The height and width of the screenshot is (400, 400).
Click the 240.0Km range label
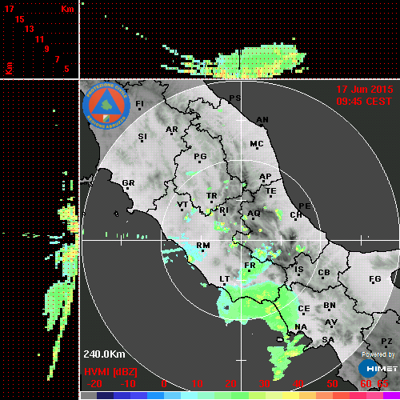(x=104, y=354)
